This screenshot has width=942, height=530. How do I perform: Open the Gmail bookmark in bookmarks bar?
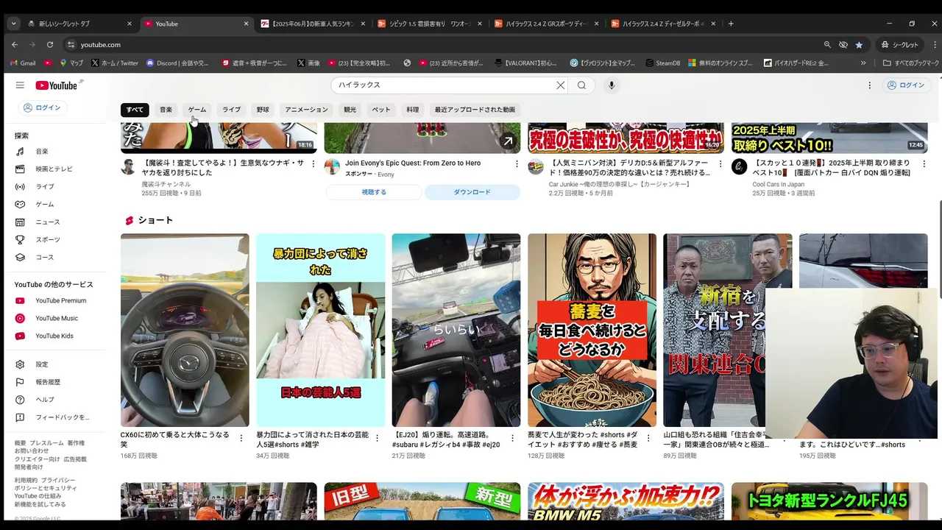click(x=22, y=63)
